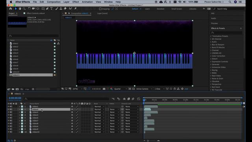
Task: Open the Quarter resolution dropdown
Action: point(120,89)
